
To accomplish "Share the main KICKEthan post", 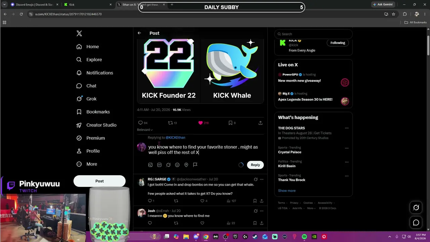I will 260,123.
